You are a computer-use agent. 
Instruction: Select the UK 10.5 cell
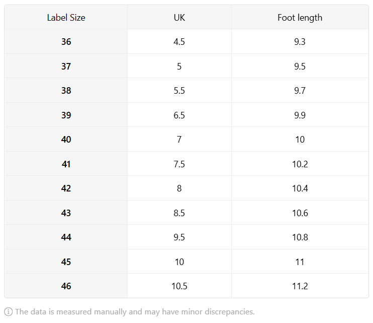(x=179, y=286)
